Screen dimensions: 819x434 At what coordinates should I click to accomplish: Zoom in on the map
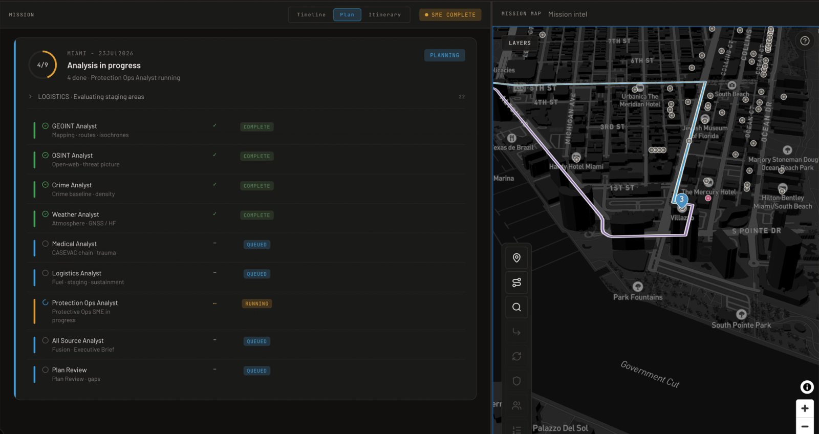click(x=805, y=408)
